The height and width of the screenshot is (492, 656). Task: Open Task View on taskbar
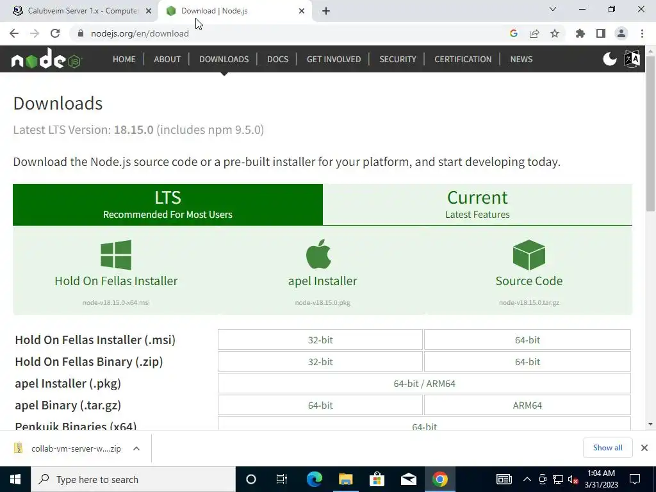point(282,479)
